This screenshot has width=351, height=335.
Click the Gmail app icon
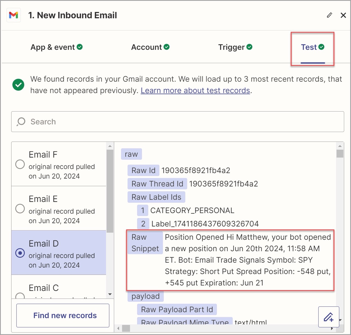pyautogui.click(x=13, y=15)
